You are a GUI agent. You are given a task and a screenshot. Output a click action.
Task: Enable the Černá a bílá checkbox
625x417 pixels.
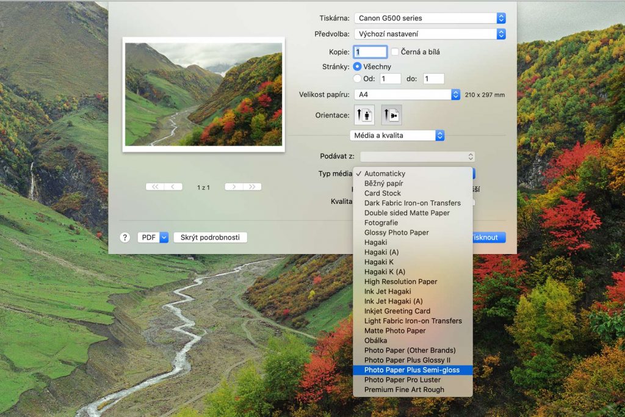pyautogui.click(x=395, y=52)
